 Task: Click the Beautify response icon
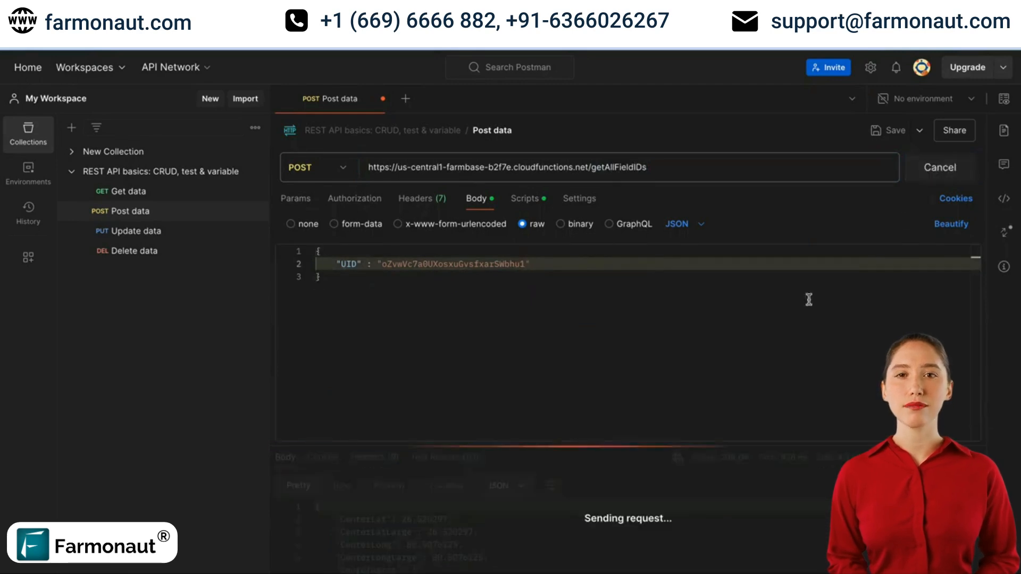pyautogui.click(x=950, y=224)
